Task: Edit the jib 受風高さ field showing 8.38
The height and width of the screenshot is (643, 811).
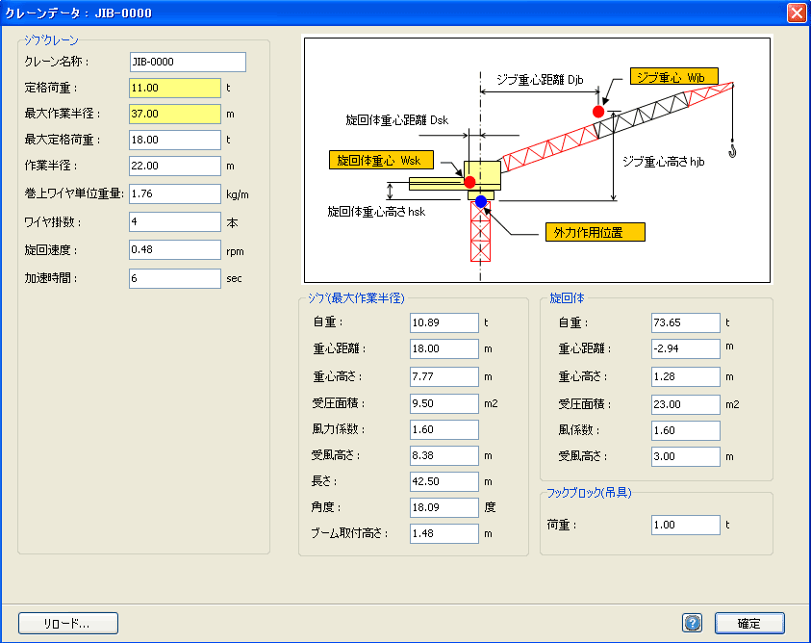Action: tap(444, 455)
